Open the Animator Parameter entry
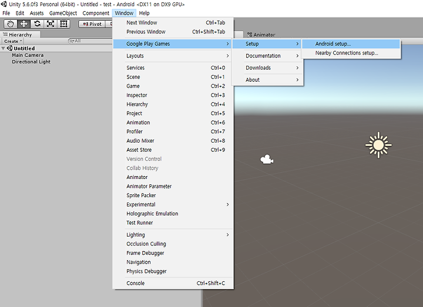This screenshot has width=423, height=307. [173, 187]
